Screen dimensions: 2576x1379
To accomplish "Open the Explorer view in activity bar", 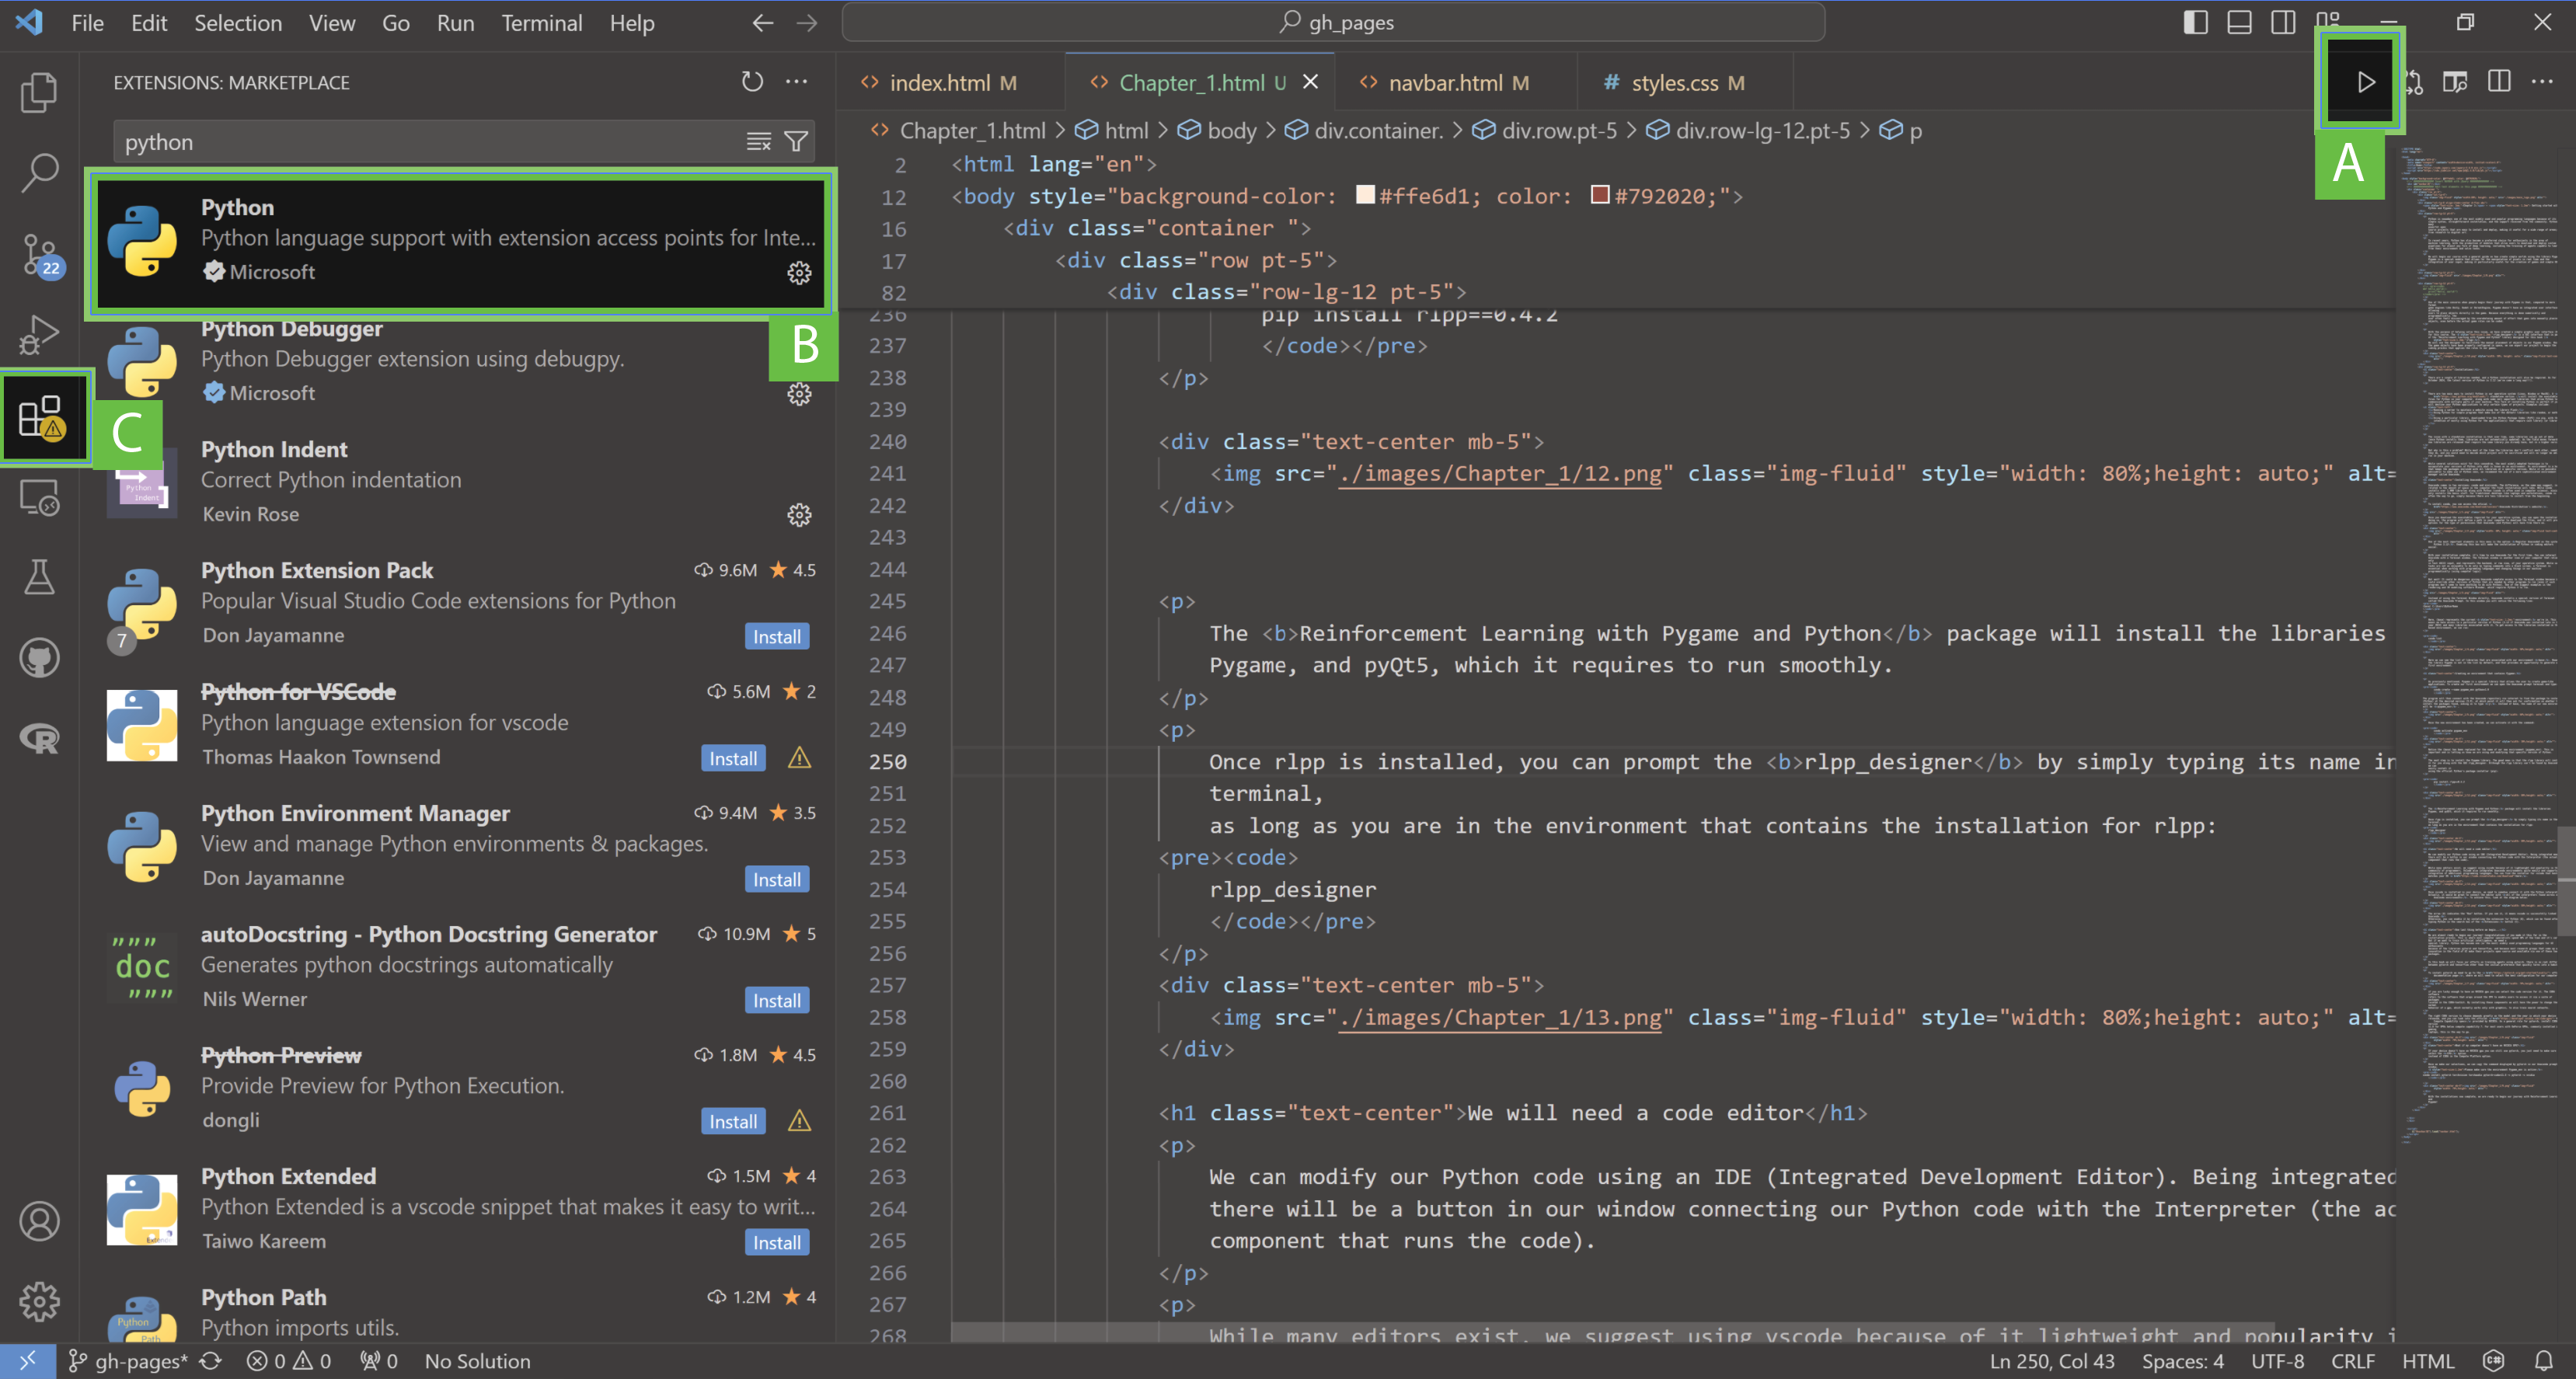I will (39, 92).
